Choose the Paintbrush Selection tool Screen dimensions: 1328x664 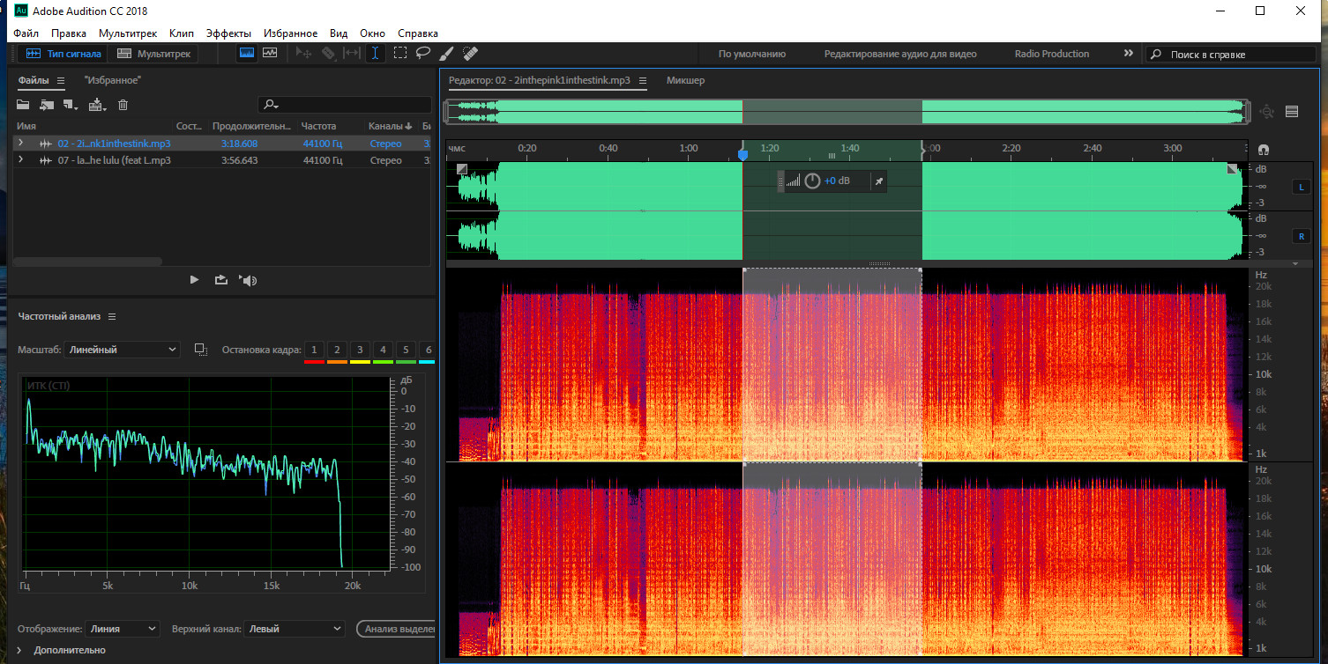[x=446, y=53]
